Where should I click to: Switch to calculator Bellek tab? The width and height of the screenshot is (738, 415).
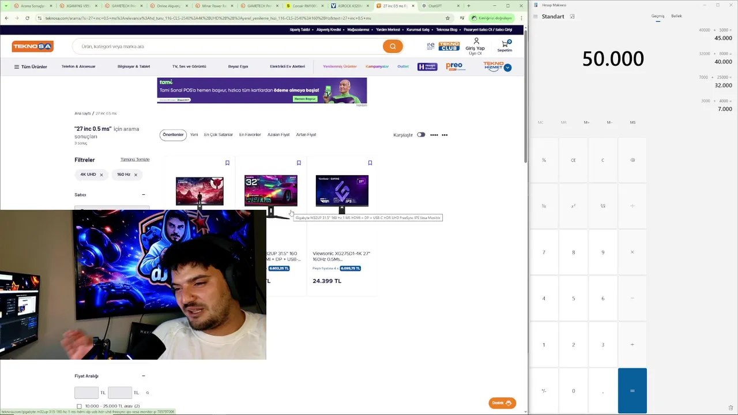pos(676,16)
